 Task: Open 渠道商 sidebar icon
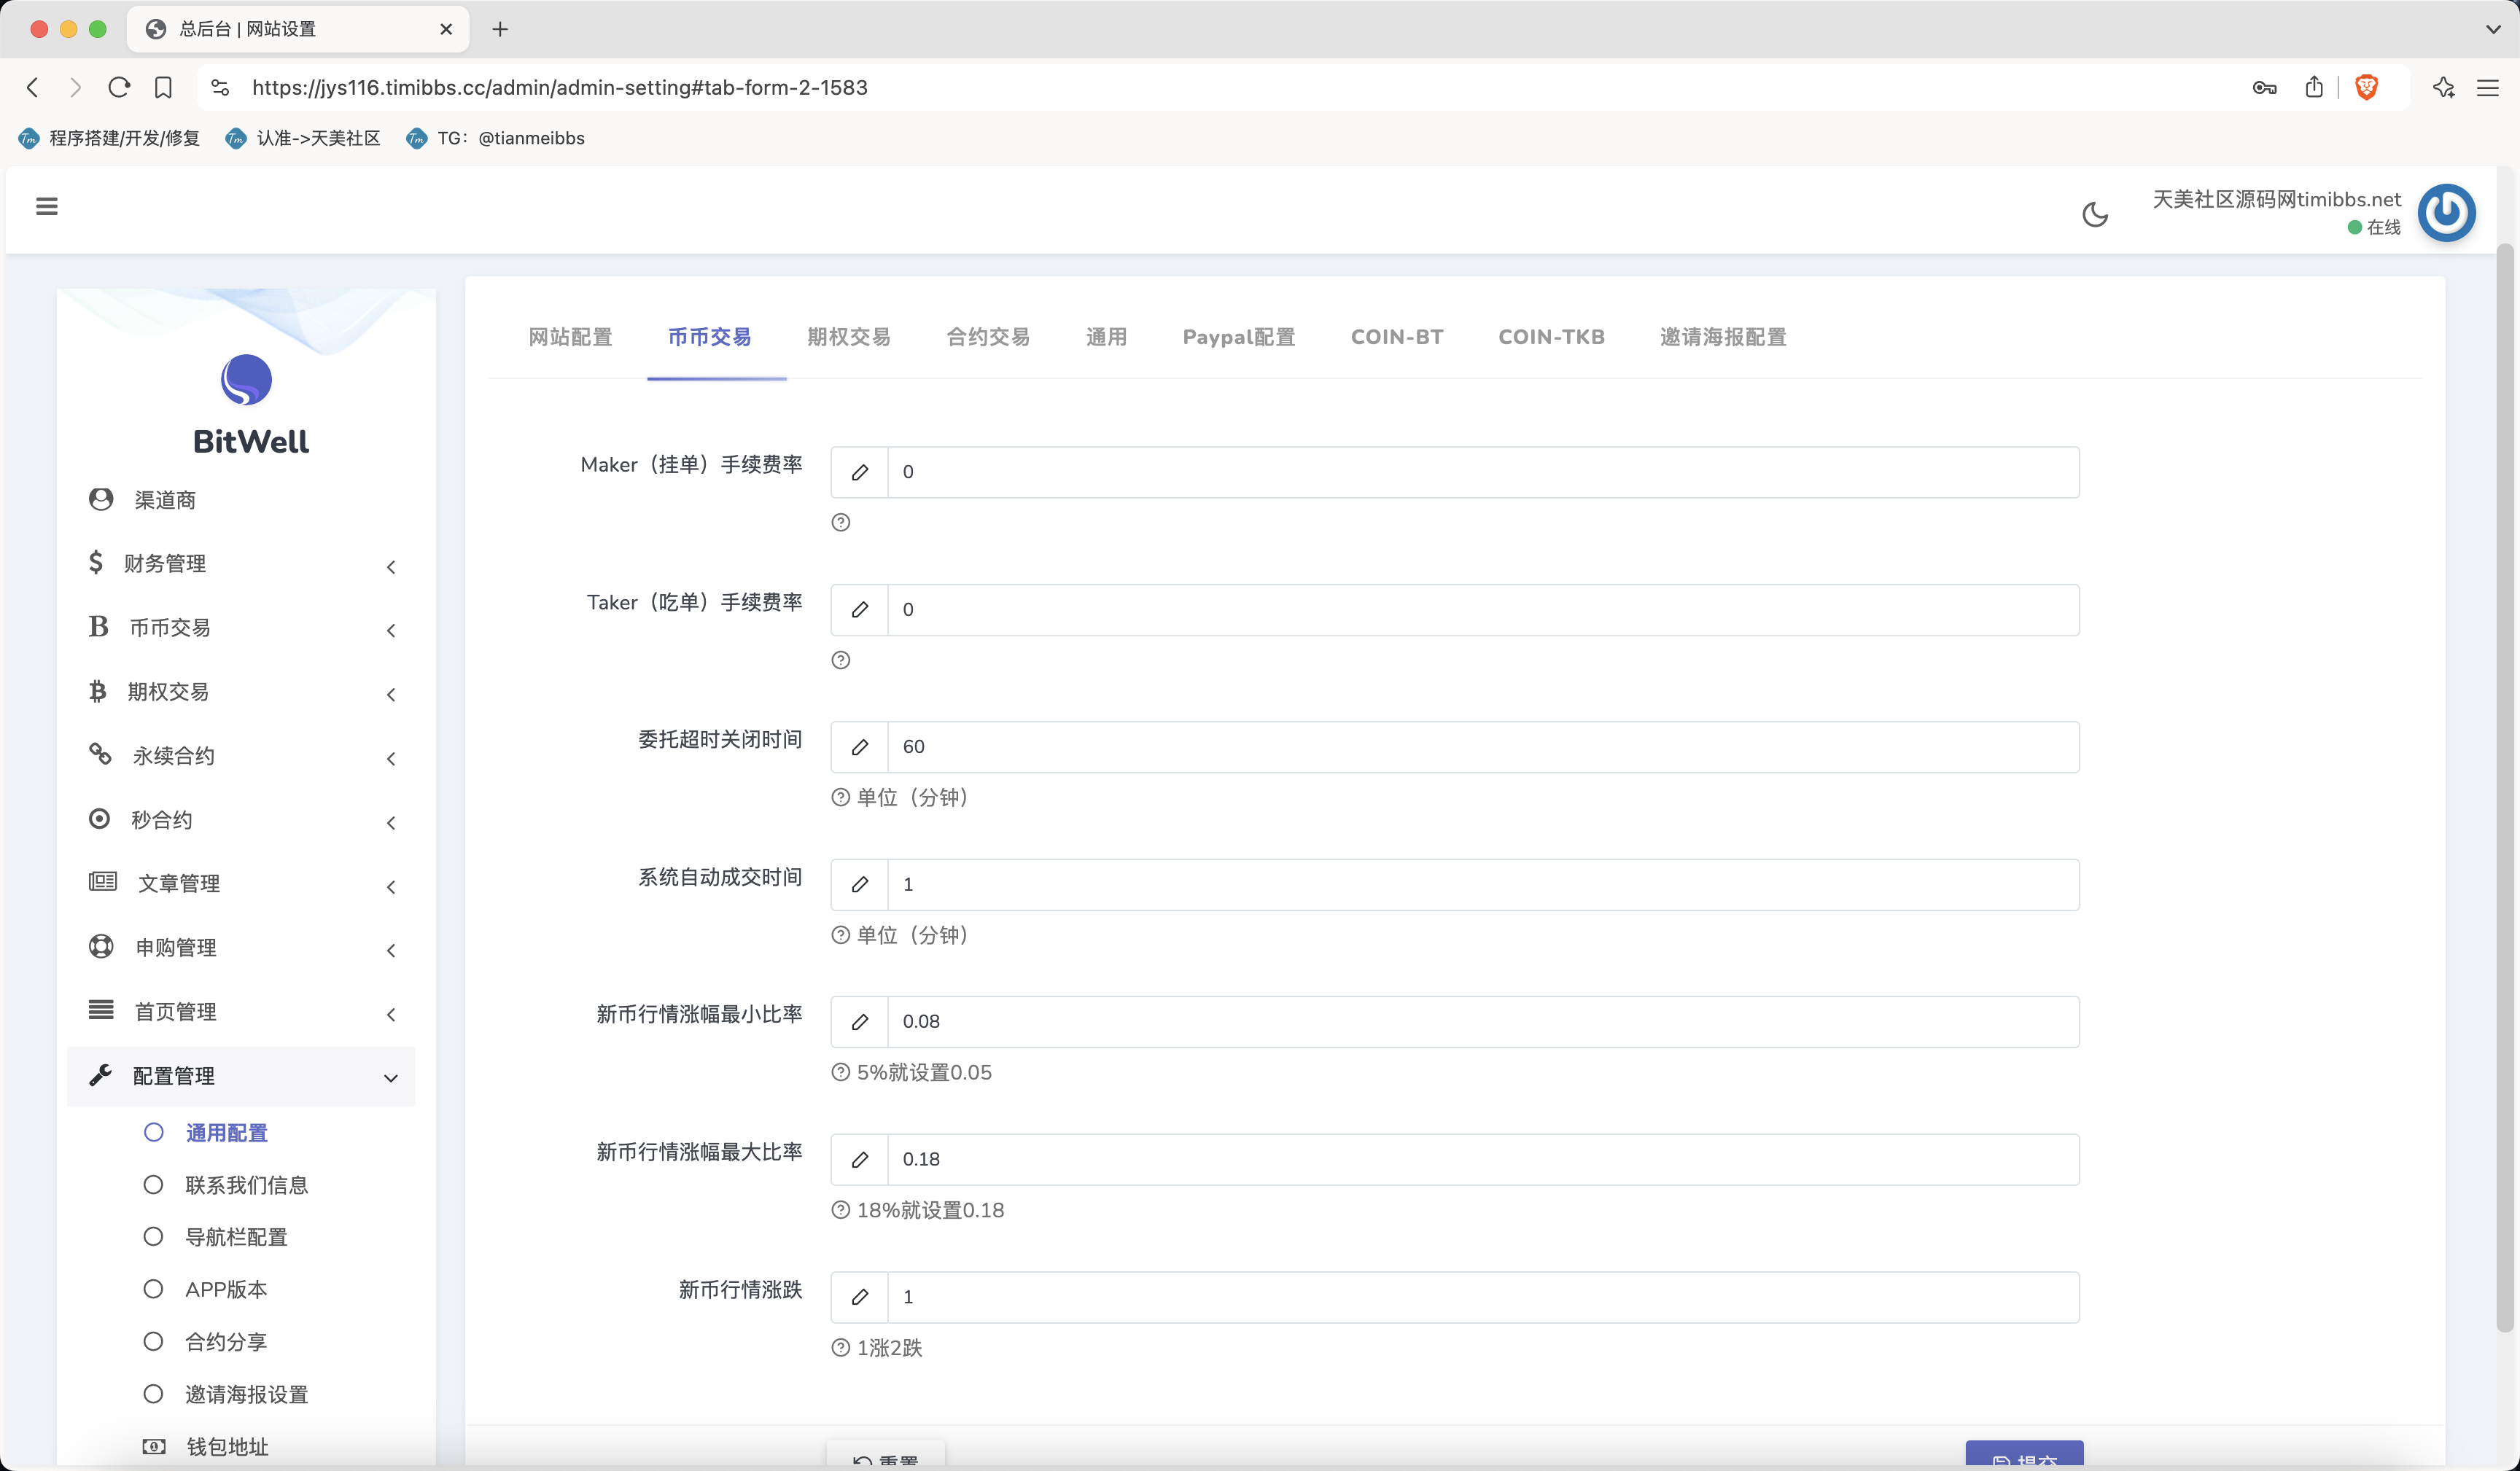101,499
